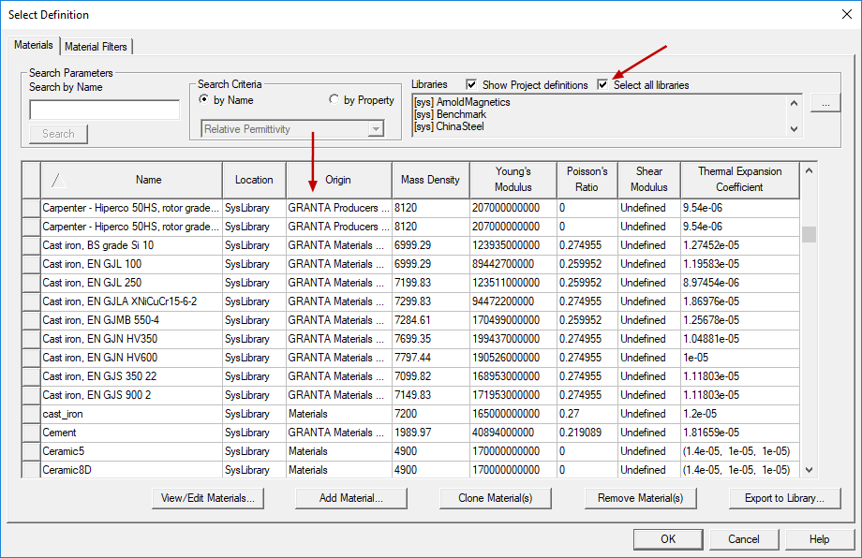The image size is (862, 558).
Task: Click the View/Edit Materials button
Action: (208, 498)
